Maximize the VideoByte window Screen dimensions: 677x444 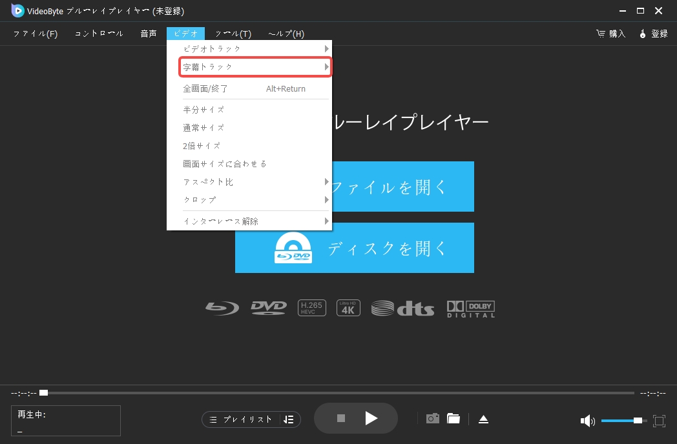tap(641, 11)
